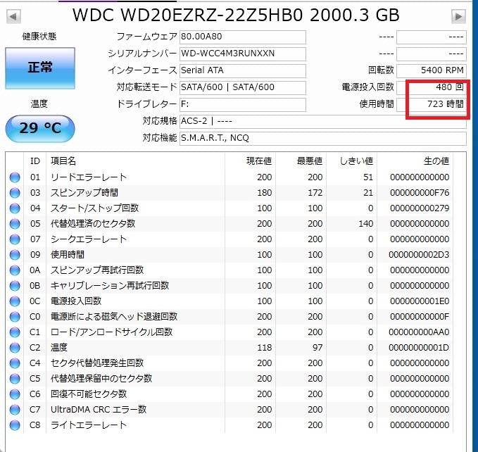Click the ファームウェア field 80.00A80

243,37
